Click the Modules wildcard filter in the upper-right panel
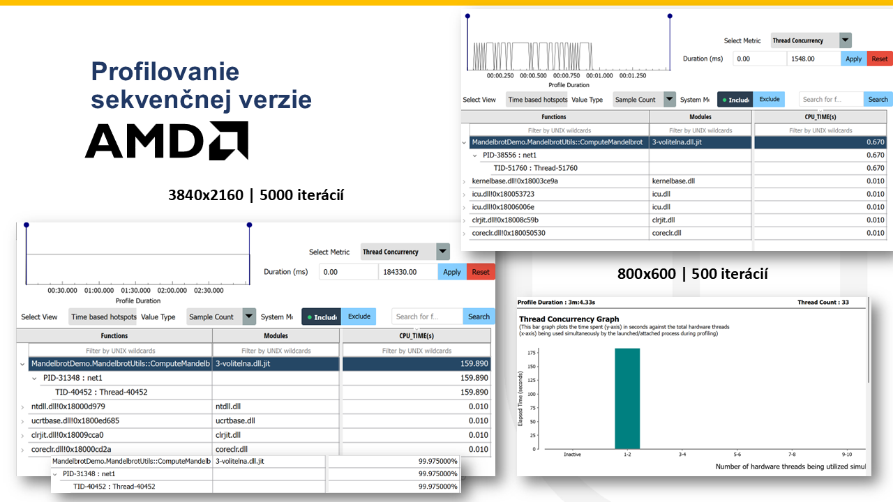The height and width of the screenshot is (502, 893). tap(700, 130)
